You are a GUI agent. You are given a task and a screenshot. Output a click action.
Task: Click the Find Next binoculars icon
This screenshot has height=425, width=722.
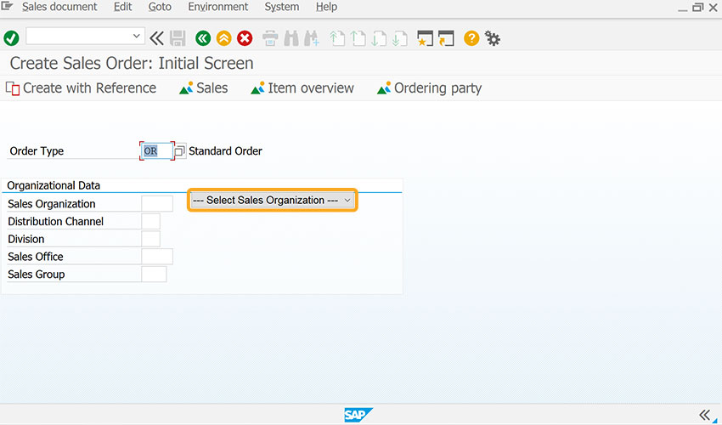point(312,38)
